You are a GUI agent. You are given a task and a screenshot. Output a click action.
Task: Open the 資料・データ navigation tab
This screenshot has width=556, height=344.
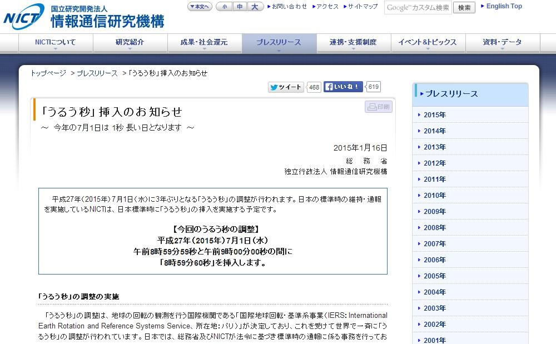502,43
